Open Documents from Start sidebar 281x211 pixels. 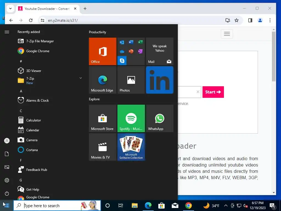click(7, 154)
